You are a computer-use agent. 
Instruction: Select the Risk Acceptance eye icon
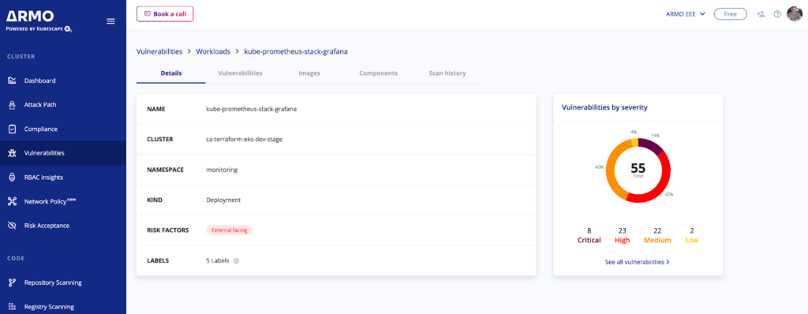click(13, 226)
